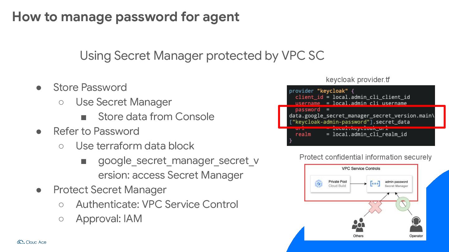
Task: Select the Use Secret Manager sub-bullet
Action: click(x=124, y=102)
